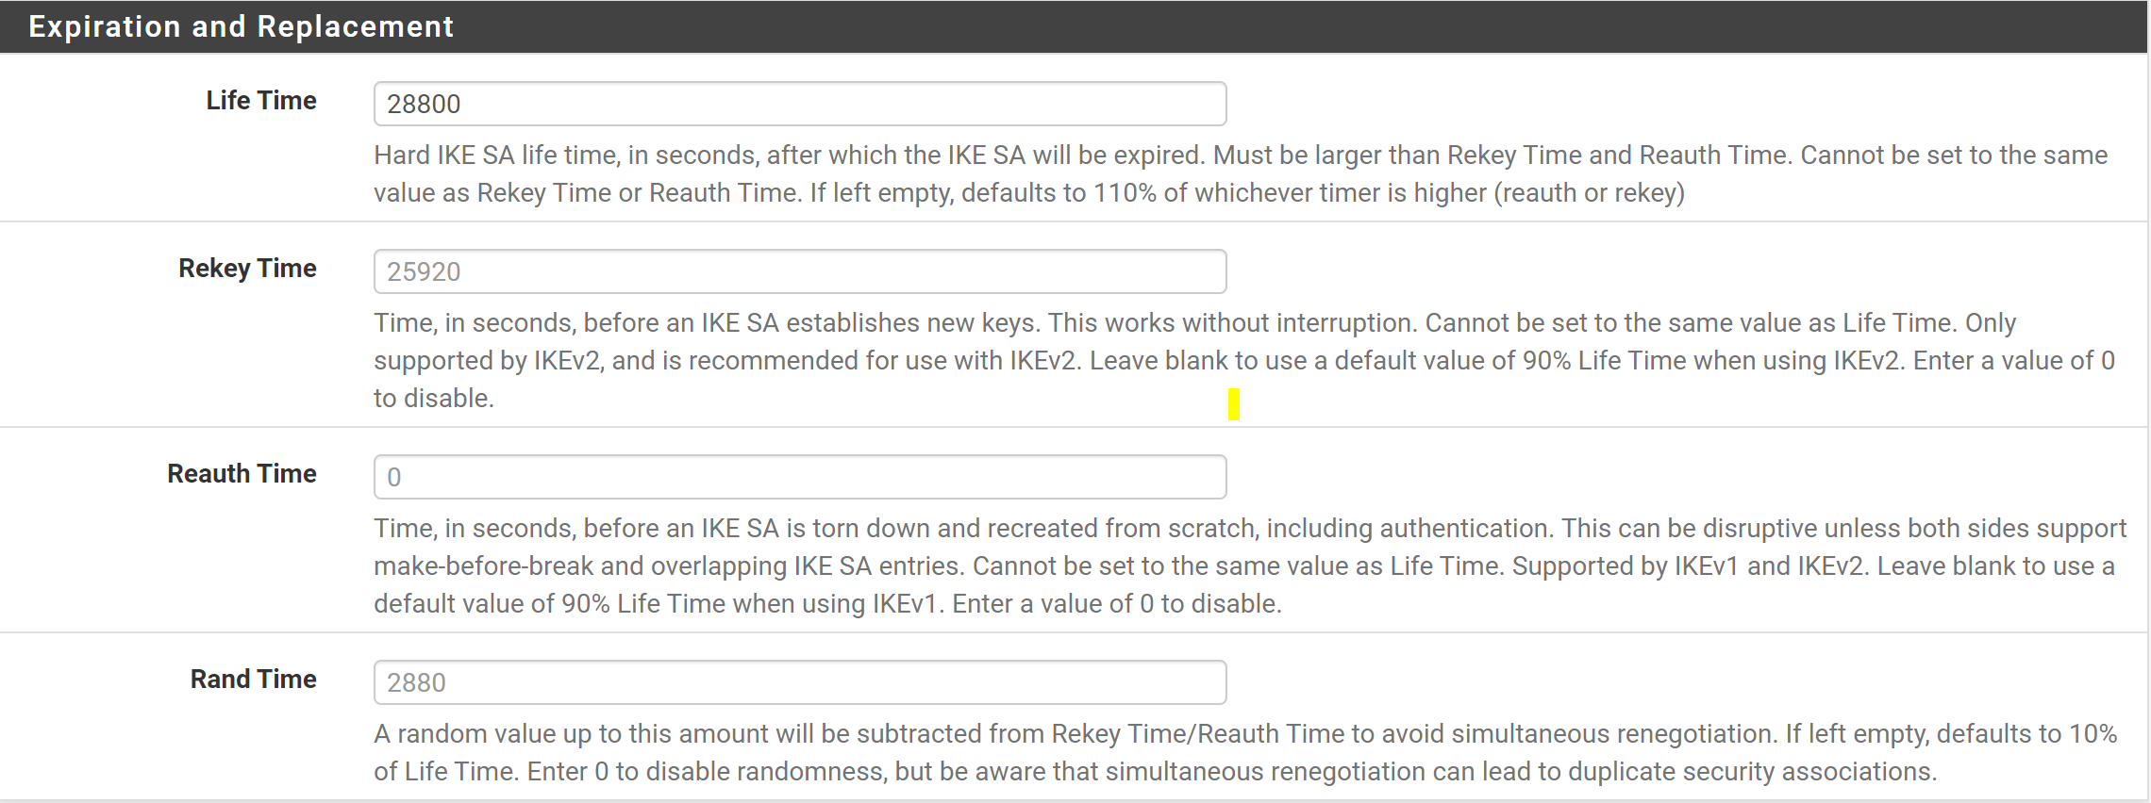Image resolution: width=2151 pixels, height=803 pixels.
Task: Click the help line starting "A random value up to"
Action: [x=1244, y=734]
